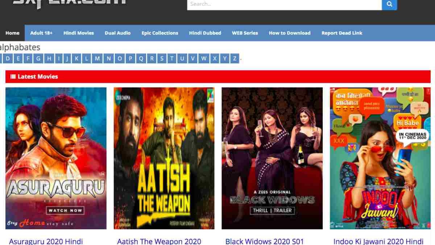Viewport: 435px width, 245px height.
Task: Click Report Dead Link in navbar
Action: point(342,33)
